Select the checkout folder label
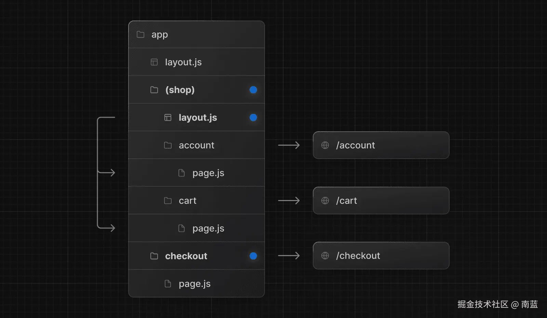 (x=186, y=256)
